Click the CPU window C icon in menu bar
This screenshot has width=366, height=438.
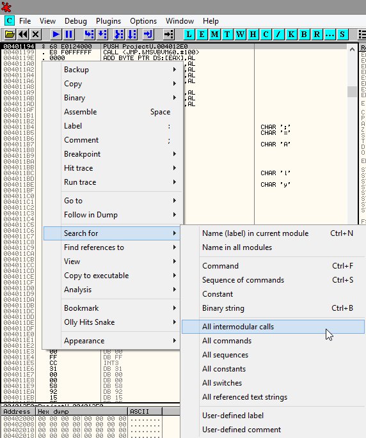(9, 20)
